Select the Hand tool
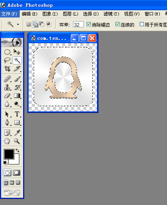 [x=7, y=141]
